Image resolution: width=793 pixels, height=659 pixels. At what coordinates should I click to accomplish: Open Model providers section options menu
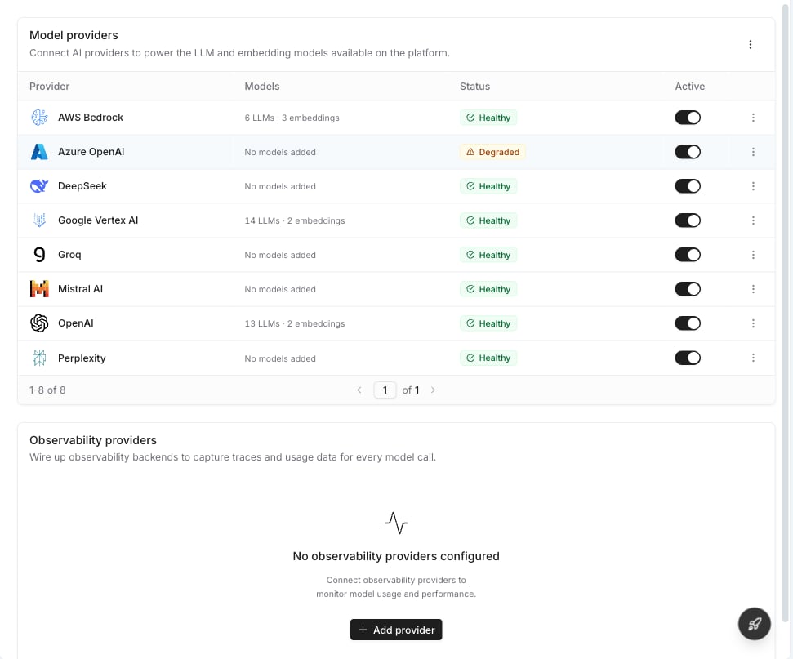click(750, 45)
